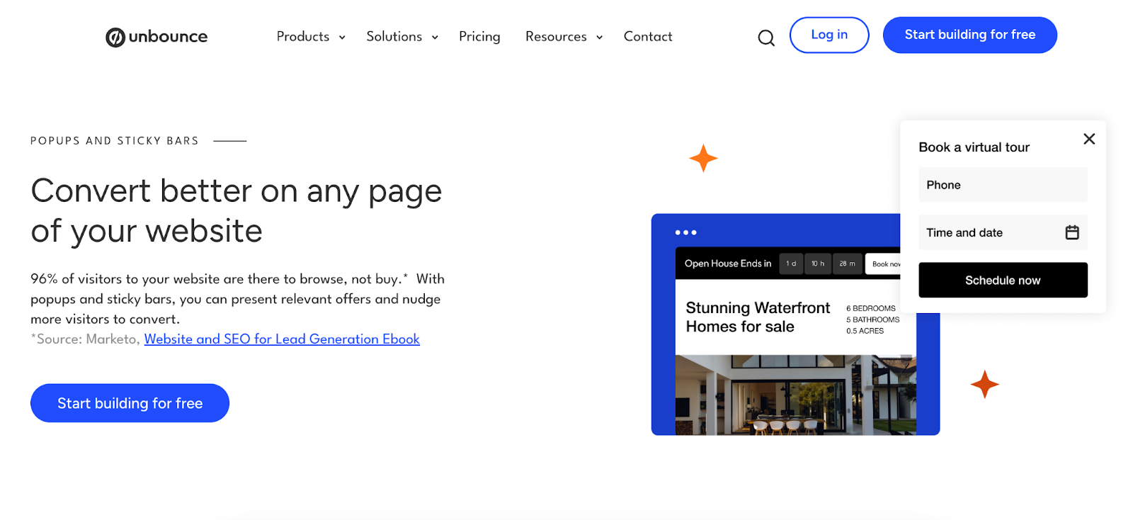This screenshot has height=520, width=1133.
Task: Click the calendar icon in Time and date
Action: pyautogui.click(x=1072, y=232)
